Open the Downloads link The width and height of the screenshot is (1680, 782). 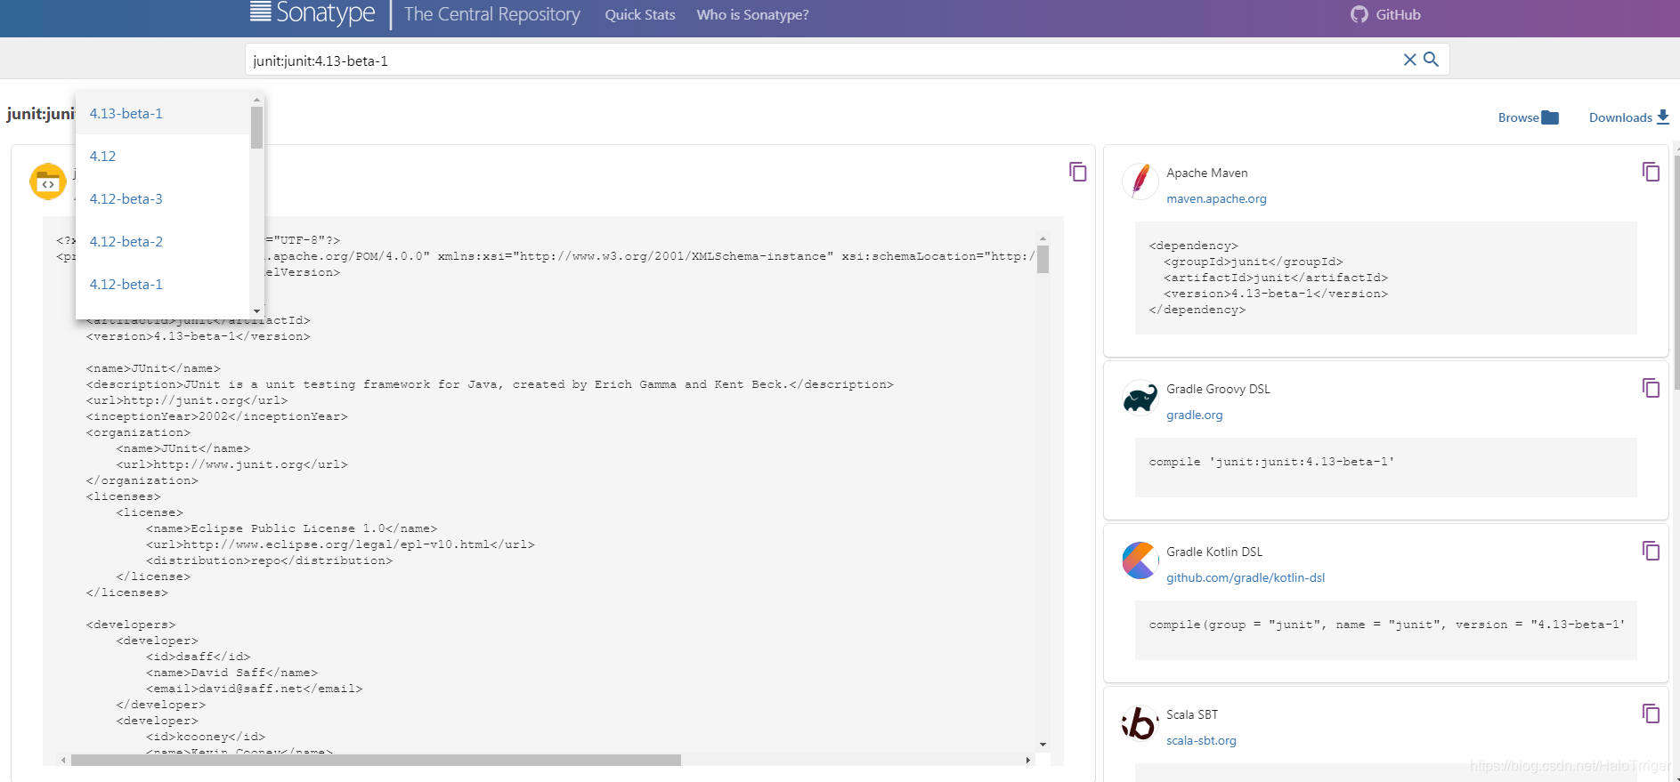click(1620, 117)
